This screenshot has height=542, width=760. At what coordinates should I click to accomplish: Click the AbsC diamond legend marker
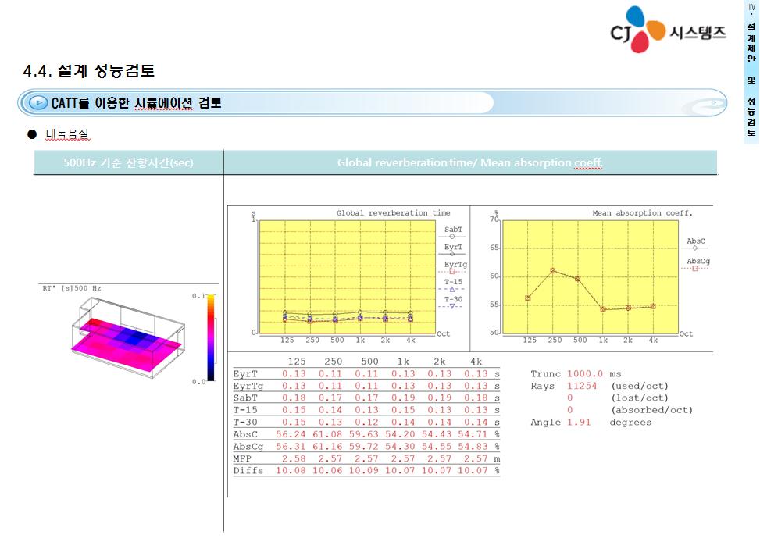click(x=695, y=248)
